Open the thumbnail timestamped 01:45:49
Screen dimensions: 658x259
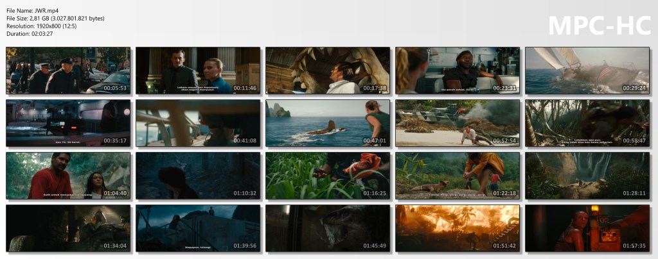(x=328, y=228)
